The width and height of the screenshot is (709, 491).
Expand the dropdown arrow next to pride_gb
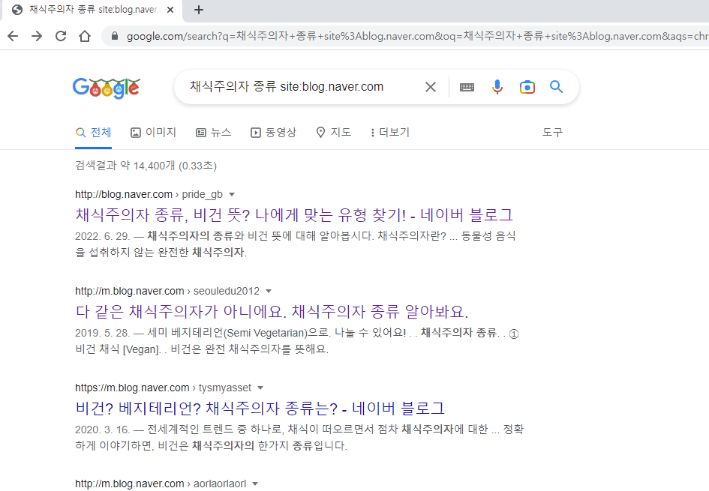pos(232,194)
